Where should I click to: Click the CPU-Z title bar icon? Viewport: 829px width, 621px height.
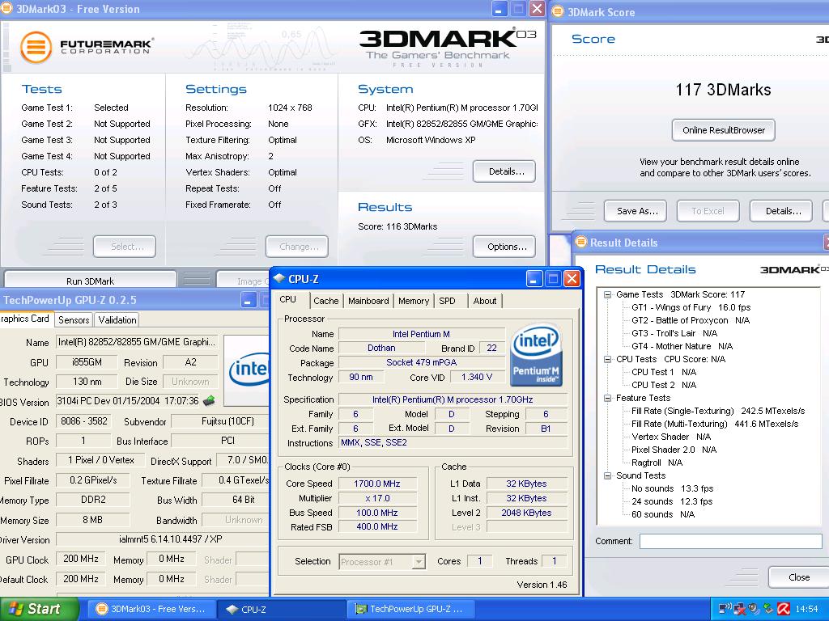pos(278,279)
